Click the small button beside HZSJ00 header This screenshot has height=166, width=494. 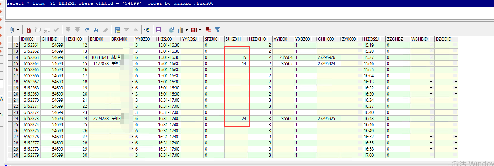tap(177, 39)
